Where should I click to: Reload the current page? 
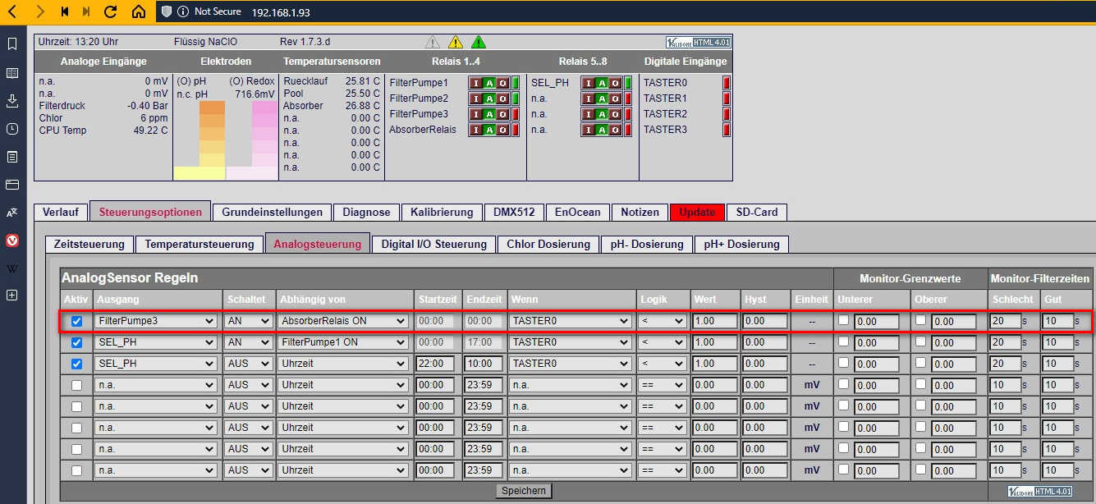[x=111, y=11]
